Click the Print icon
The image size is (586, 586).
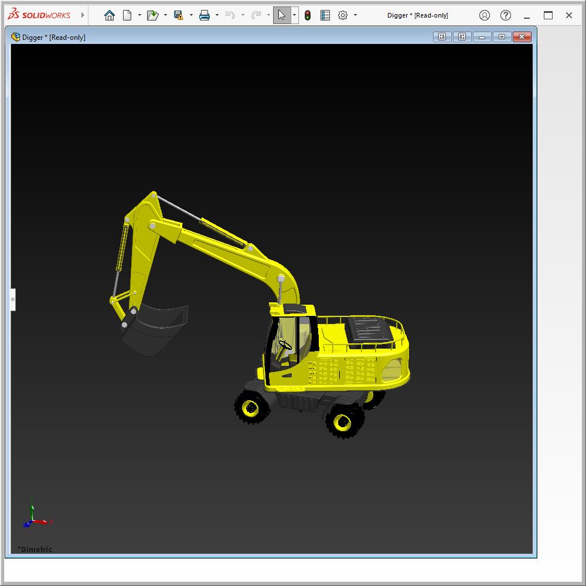[x=205, y=15]
